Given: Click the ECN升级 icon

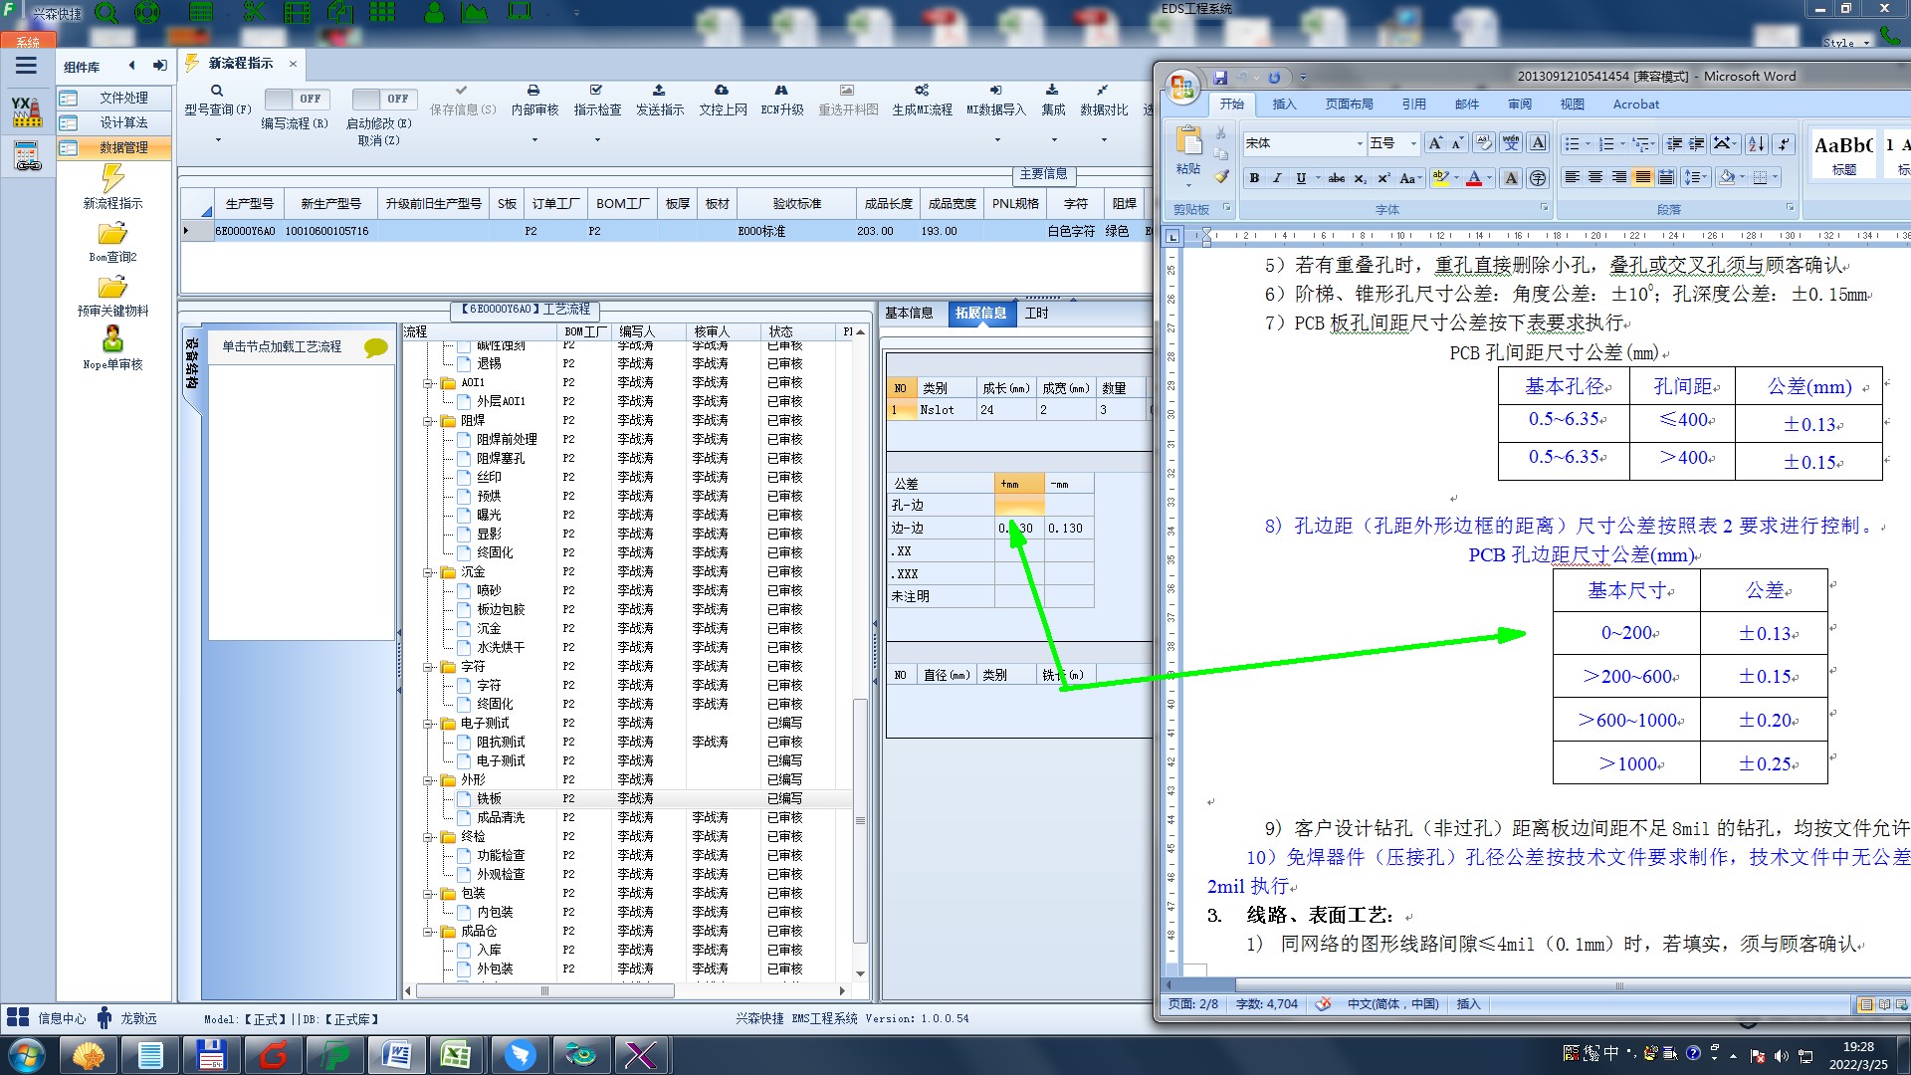Looking at the screenshot, I should 781,91.
